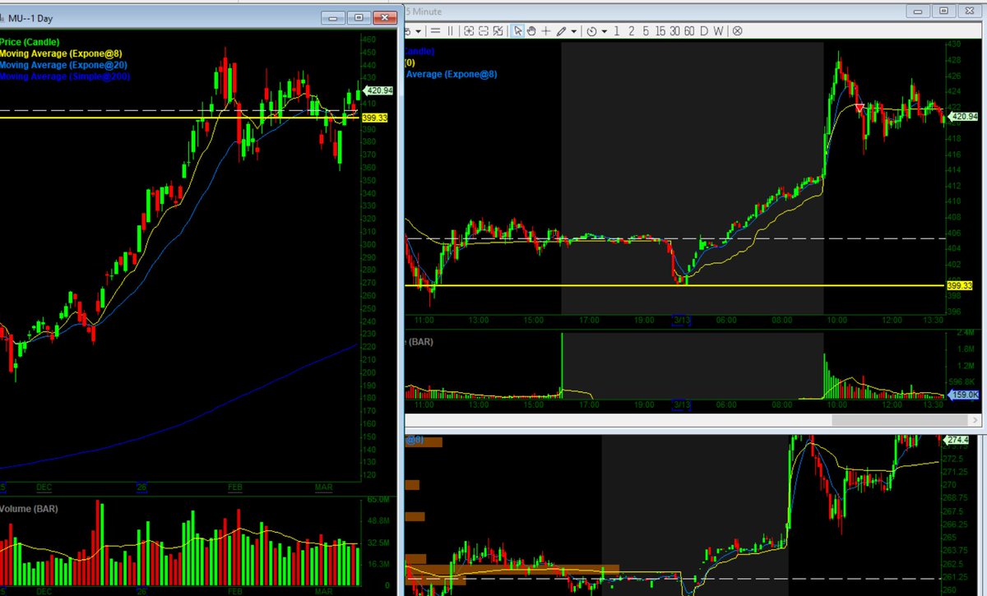Screen dimensions: 987x596
Task: Select the pencil drawing tool
Action: 562,31
